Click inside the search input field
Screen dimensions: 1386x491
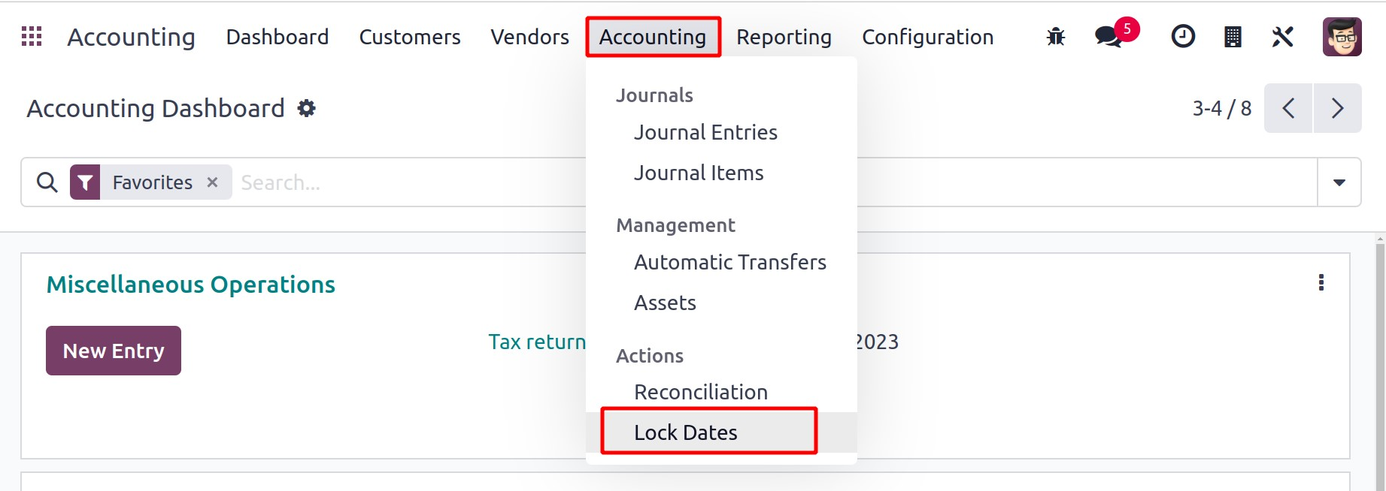pyautogui.click(x=406, y=182)
